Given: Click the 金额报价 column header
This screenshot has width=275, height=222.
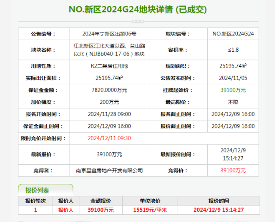Looking at the screenshot, I should [x=101, y=200].
